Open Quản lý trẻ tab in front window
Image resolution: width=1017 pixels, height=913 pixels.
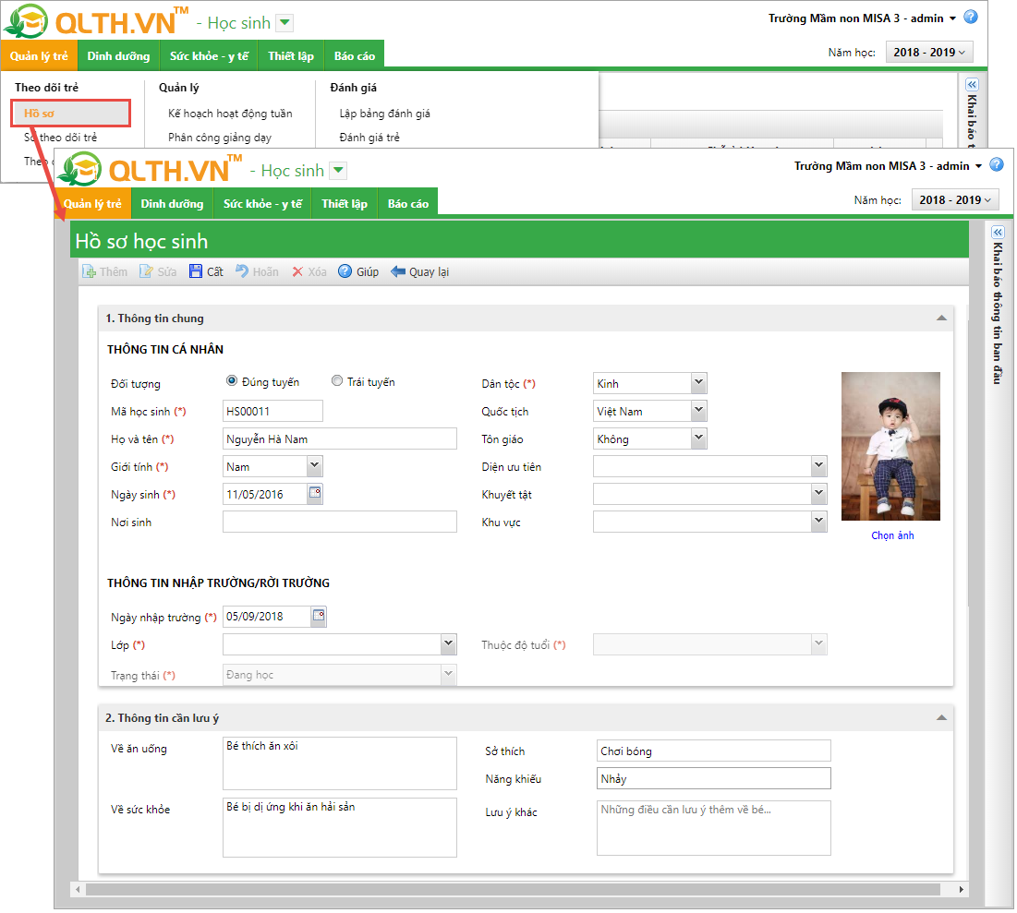92,204
